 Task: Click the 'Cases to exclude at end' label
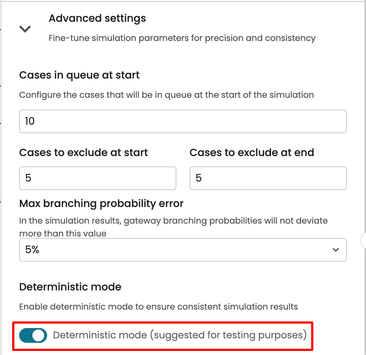(x=252, y=152)
